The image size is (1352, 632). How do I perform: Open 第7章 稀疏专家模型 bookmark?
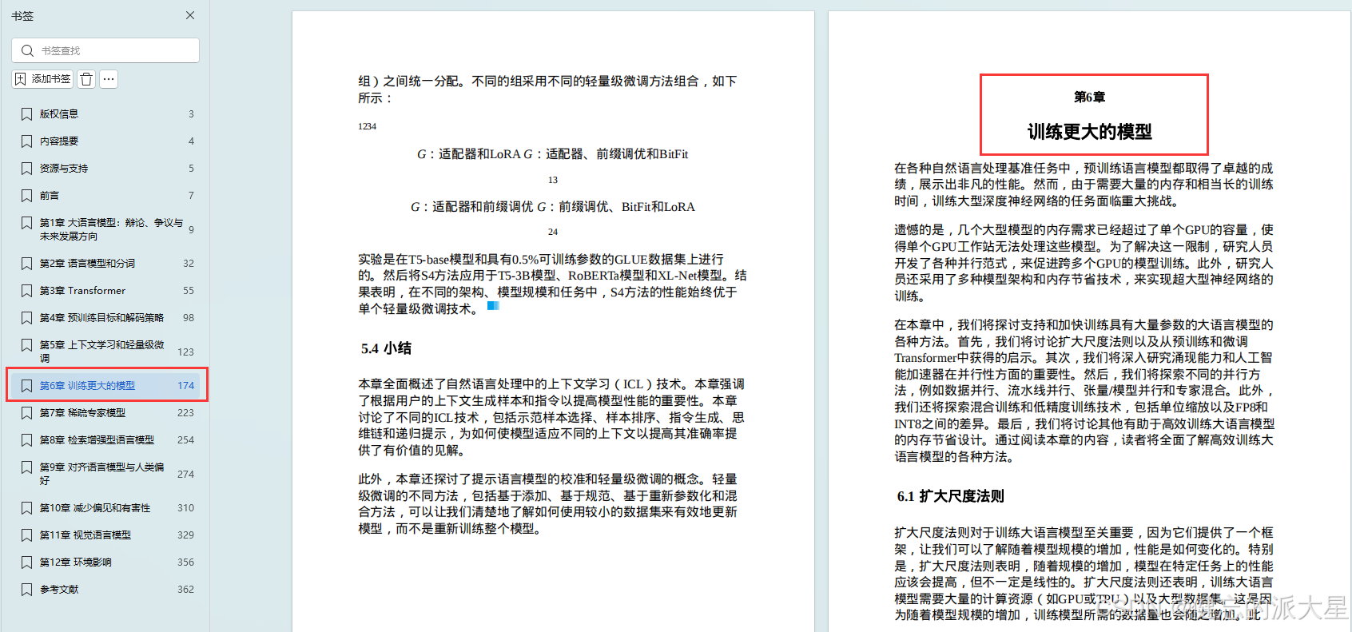coord(82,413)
